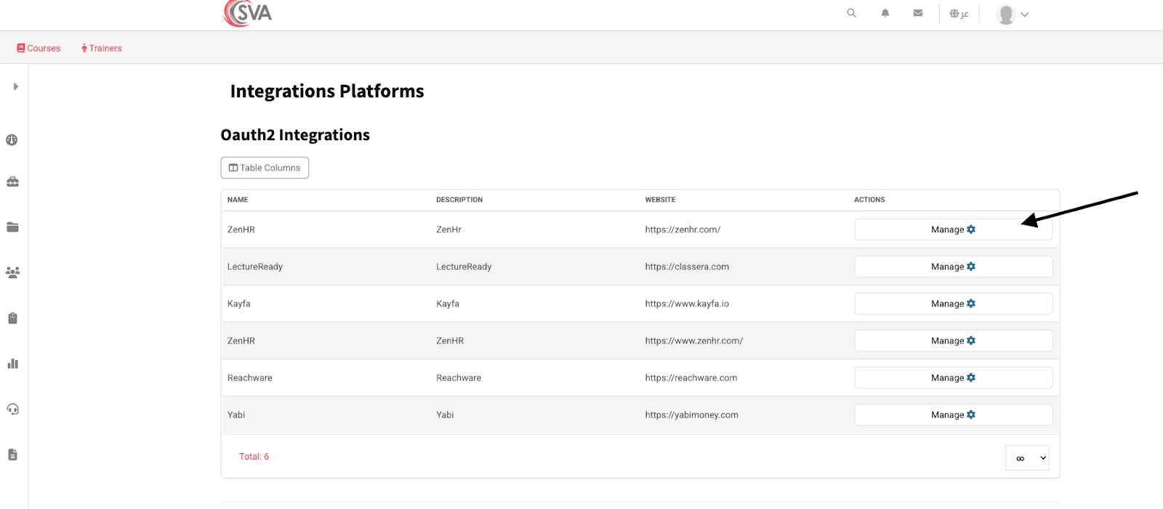Click the SVA logo

tap(248, 13)
